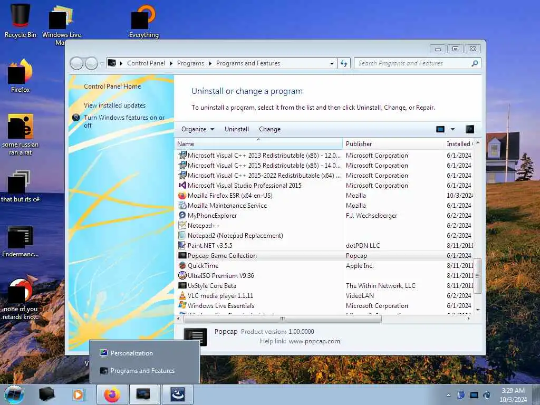Select the Popcap Game Collection row
The image size is (540, 405).
[324, 256]
